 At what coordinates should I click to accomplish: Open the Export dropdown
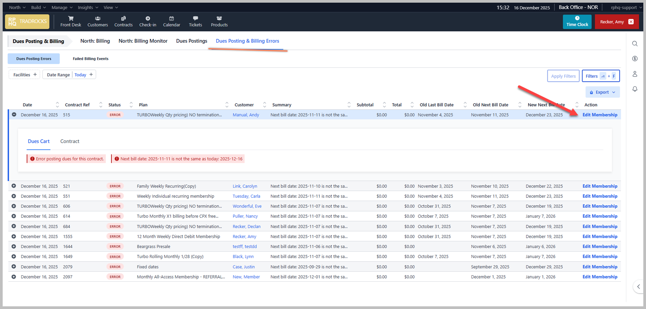(602, 92)
